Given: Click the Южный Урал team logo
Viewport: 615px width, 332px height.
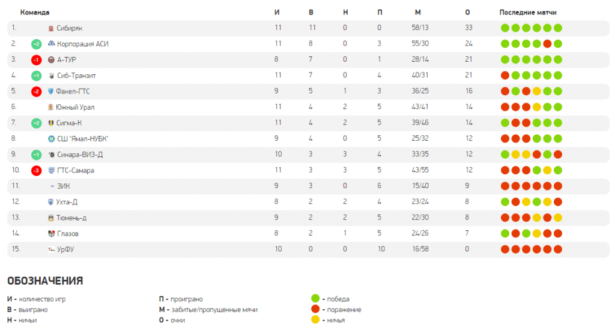Looking at the screenshot, I should pos(51,107).
